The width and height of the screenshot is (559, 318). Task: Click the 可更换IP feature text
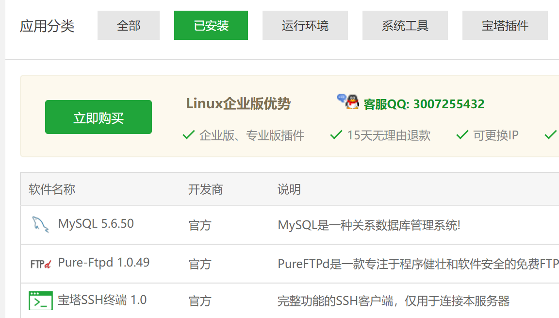click(x=496, y=135)
